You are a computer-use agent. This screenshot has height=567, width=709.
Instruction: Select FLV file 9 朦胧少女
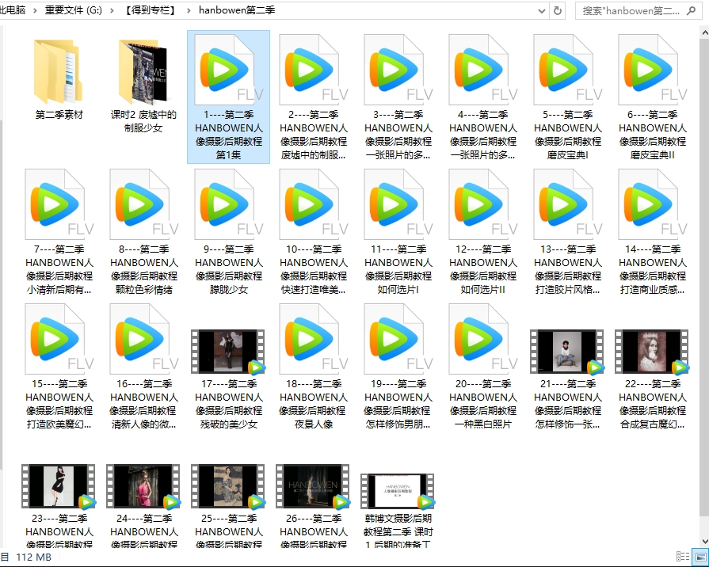[228, 207]
